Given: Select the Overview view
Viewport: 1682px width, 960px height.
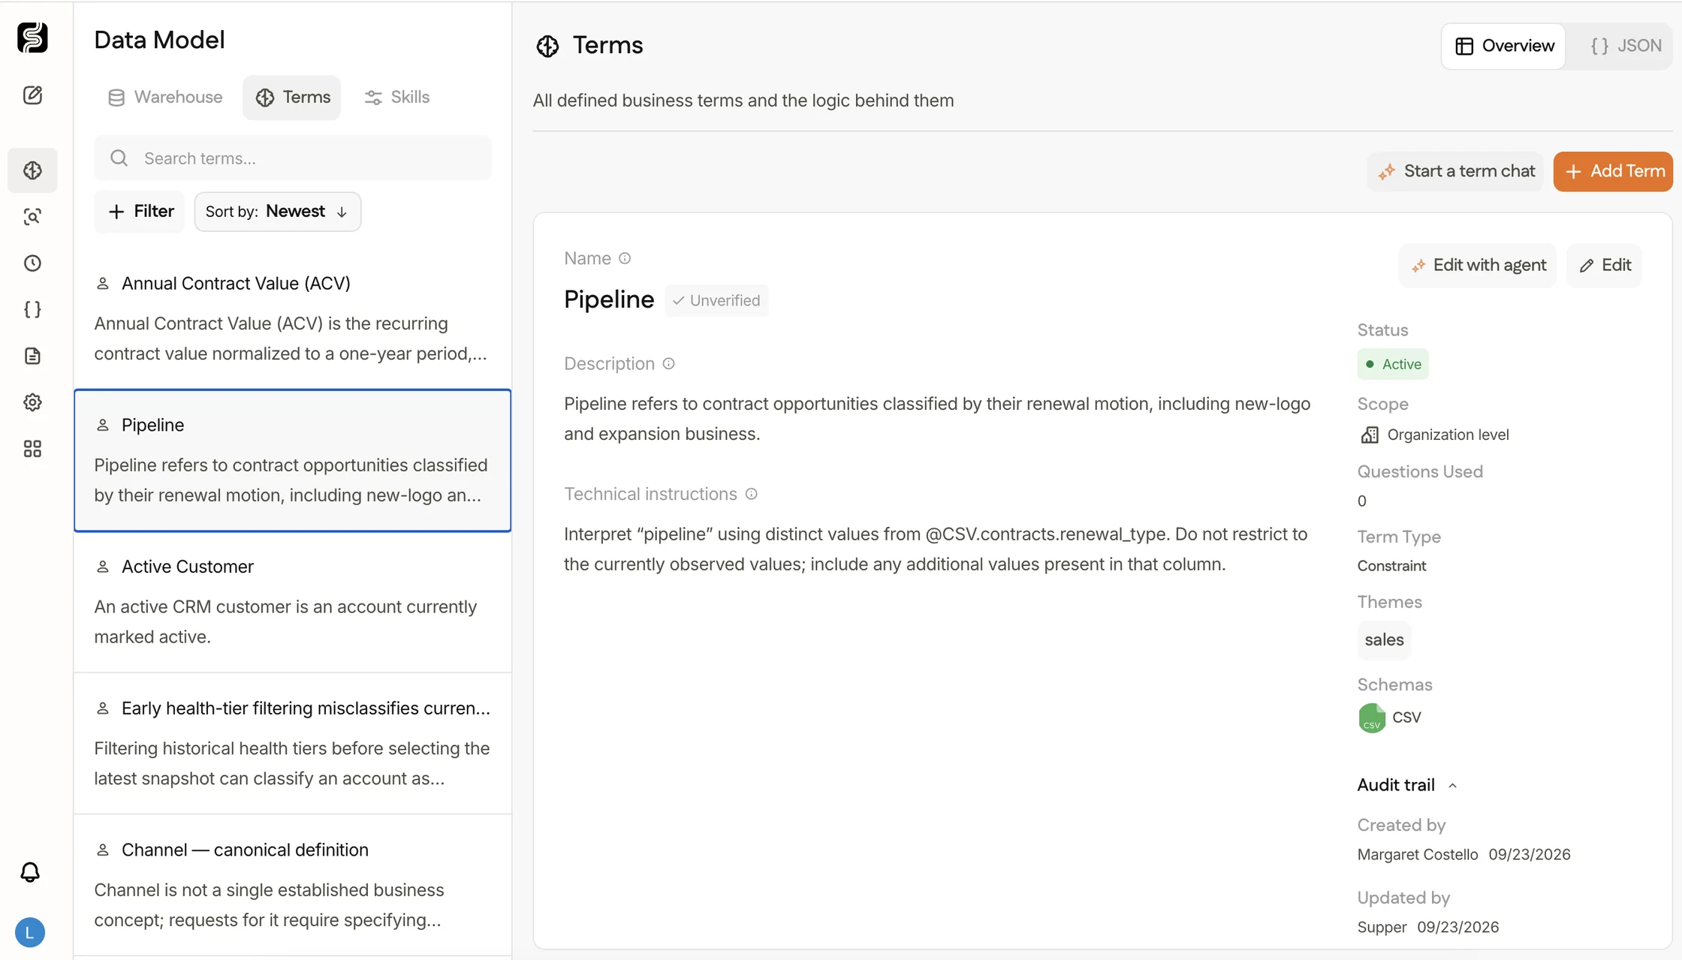Looking at the screenshot, I should [1504, 46].
